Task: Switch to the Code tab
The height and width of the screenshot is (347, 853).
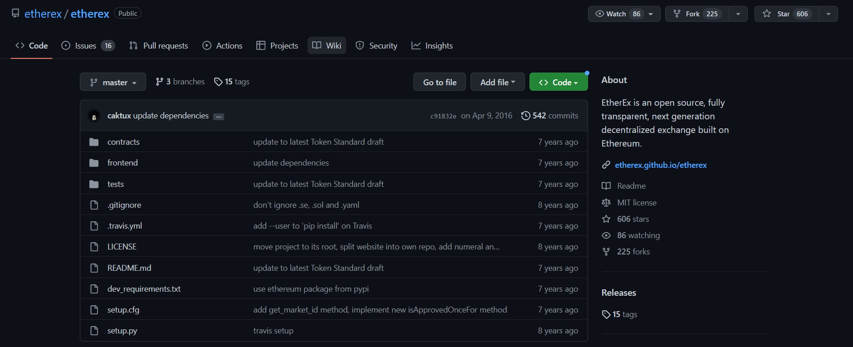Action: [x=32, y=45]
